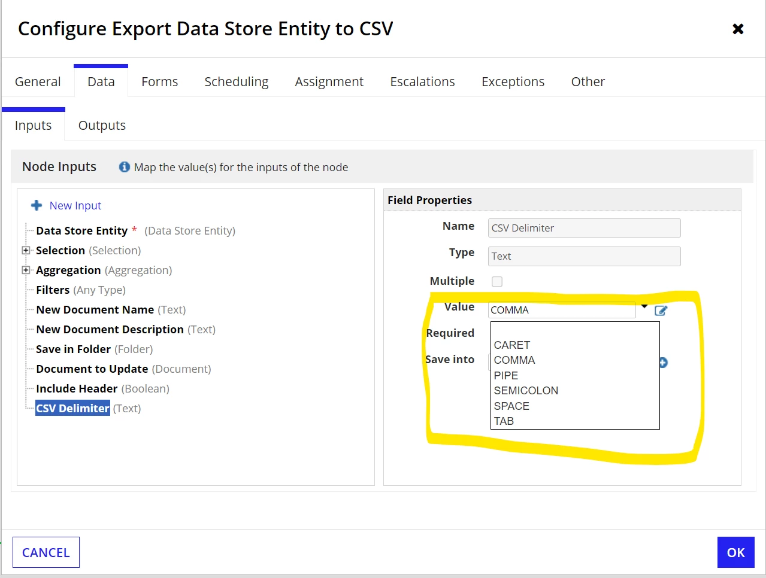
Task: Open the Escalations tab
Action: coord(422,81)
